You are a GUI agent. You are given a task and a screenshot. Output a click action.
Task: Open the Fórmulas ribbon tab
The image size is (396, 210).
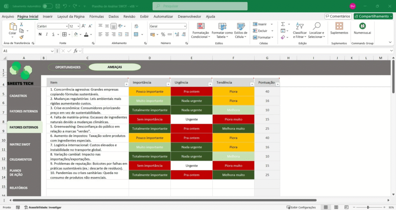point(96,17)
